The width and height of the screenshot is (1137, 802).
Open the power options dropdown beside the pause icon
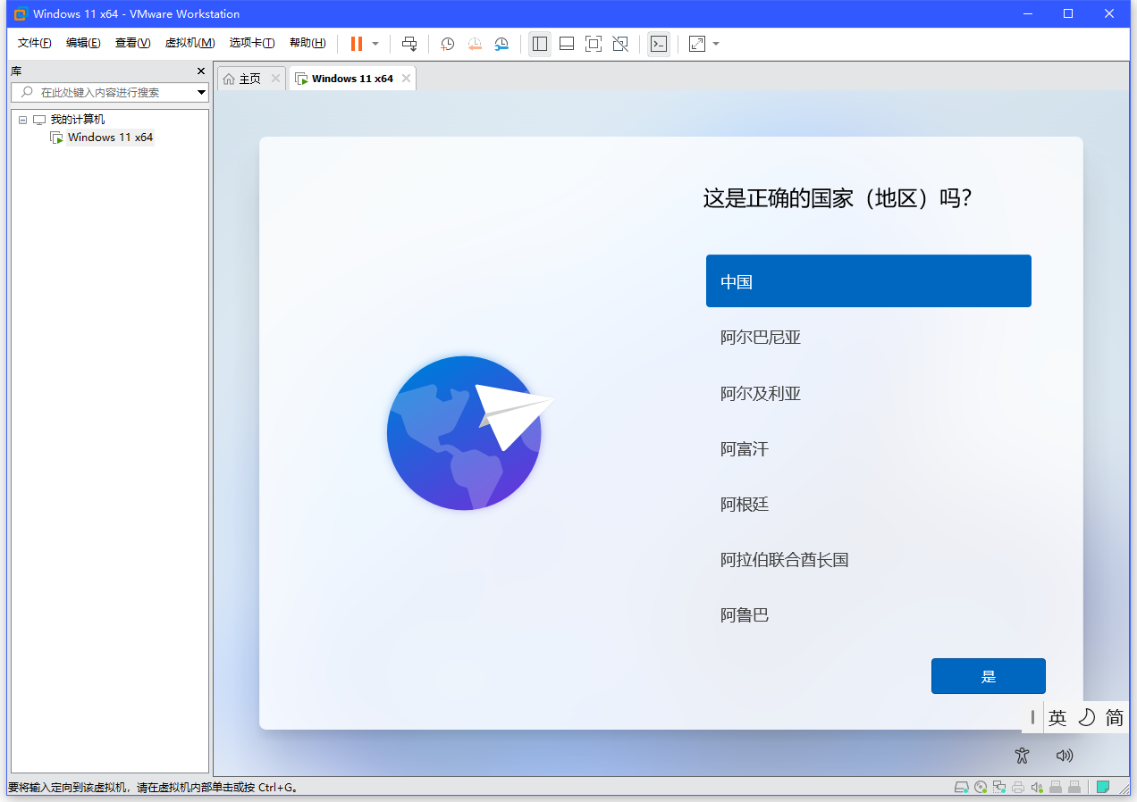click(375, 44)
